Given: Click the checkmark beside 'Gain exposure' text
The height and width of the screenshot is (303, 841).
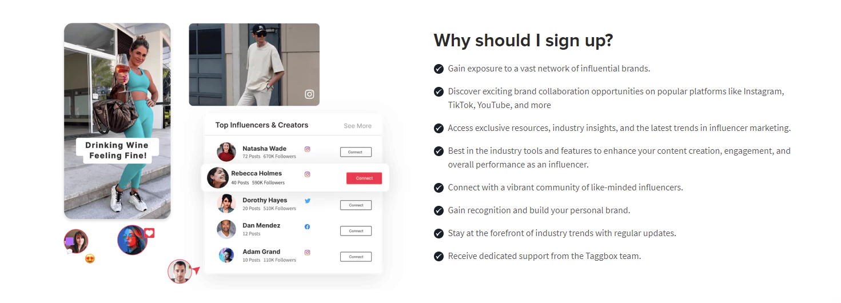Looking at the screenshot, I should point(439,69).
